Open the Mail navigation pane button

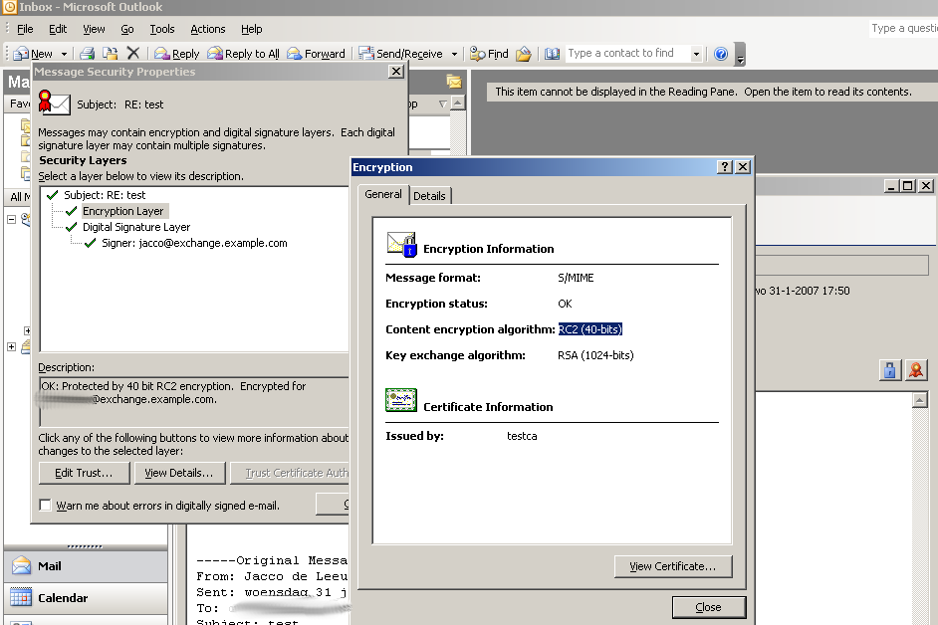86,566
